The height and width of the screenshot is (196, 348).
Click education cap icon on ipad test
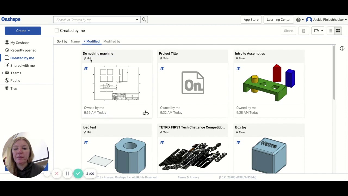pos(86,142)
